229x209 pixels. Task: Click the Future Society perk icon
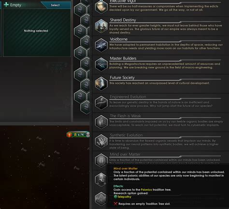tap(101, 84)
